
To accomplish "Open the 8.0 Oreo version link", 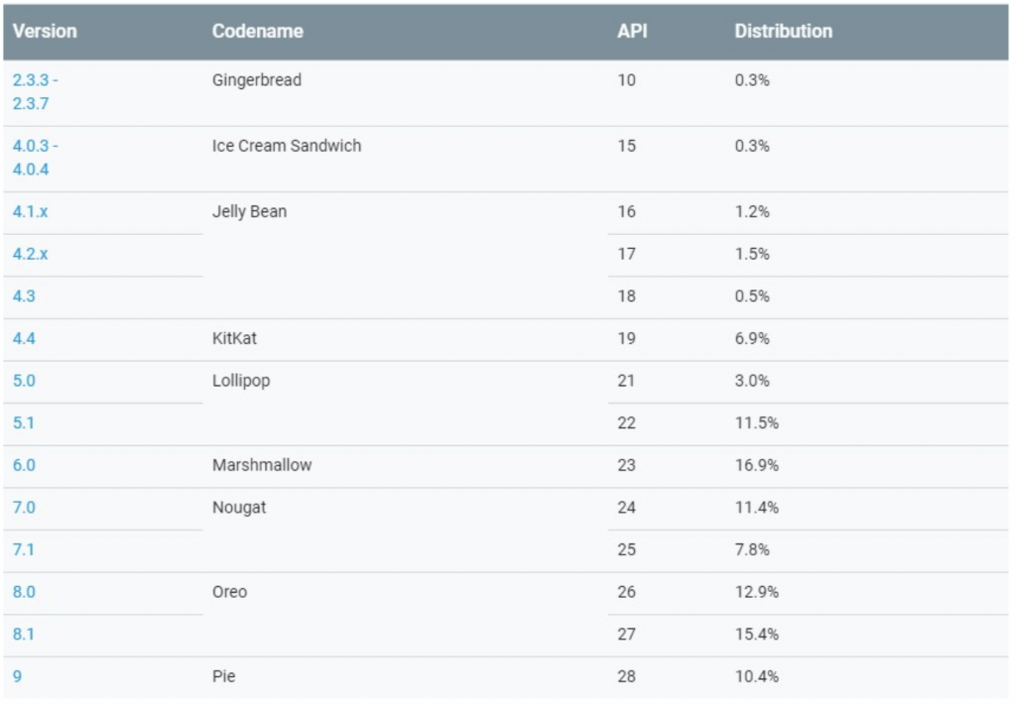I will (24, 592).
